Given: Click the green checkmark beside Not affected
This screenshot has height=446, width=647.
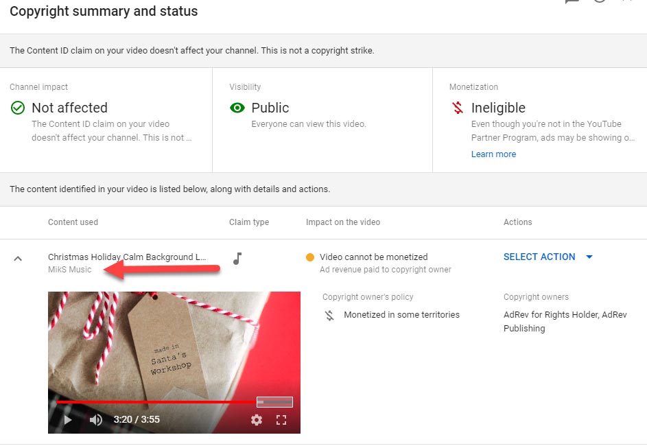Looking at the screenshot, I should point(18,108).
